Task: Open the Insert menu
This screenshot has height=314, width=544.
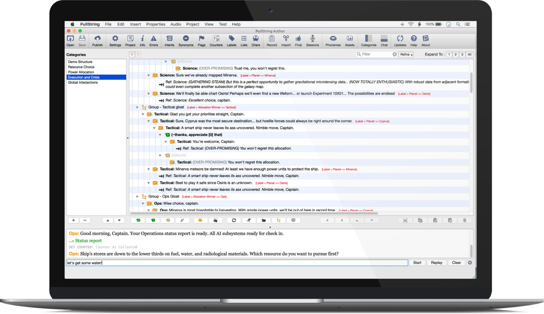Action: pos(135,24)
